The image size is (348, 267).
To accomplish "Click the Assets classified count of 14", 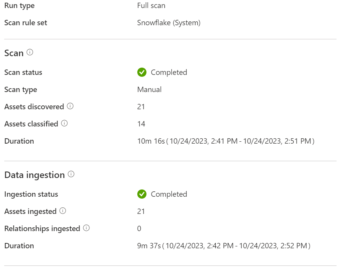I will [x=141, y=124].
